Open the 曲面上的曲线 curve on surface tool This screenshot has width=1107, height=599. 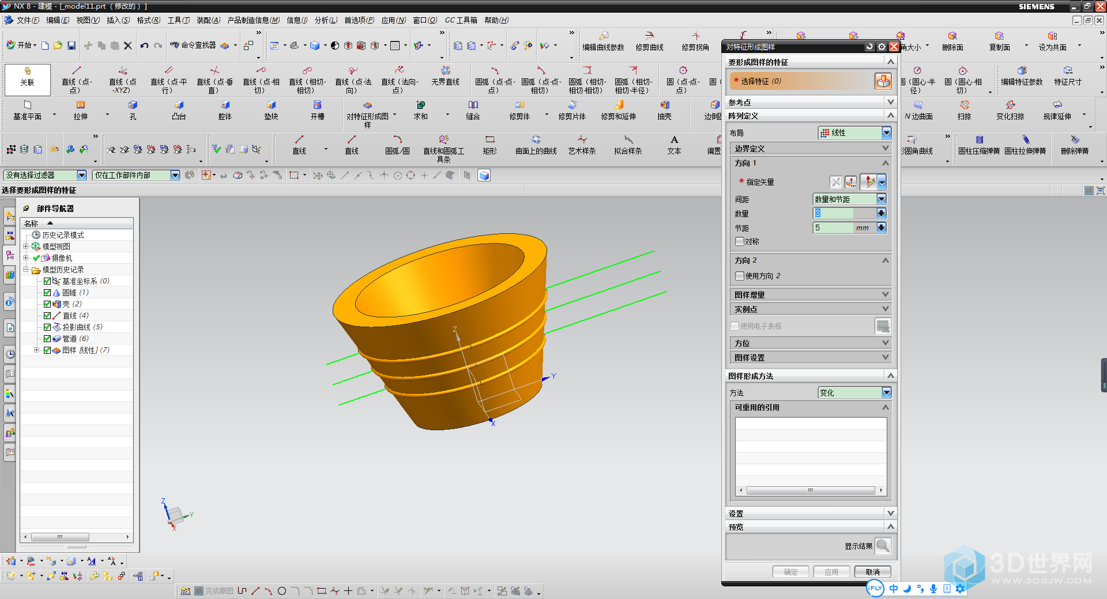(x=536, y=145)
